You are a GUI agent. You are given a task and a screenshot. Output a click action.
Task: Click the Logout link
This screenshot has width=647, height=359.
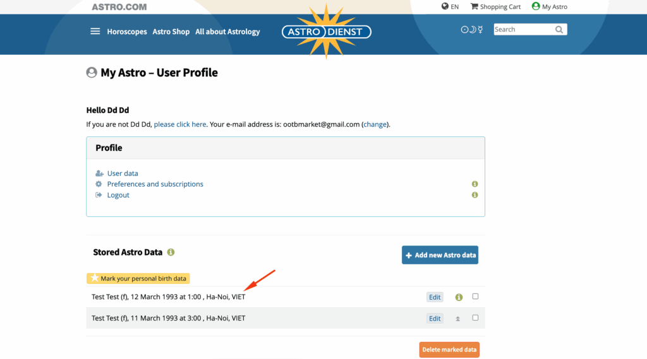click(x=118, y=195)
